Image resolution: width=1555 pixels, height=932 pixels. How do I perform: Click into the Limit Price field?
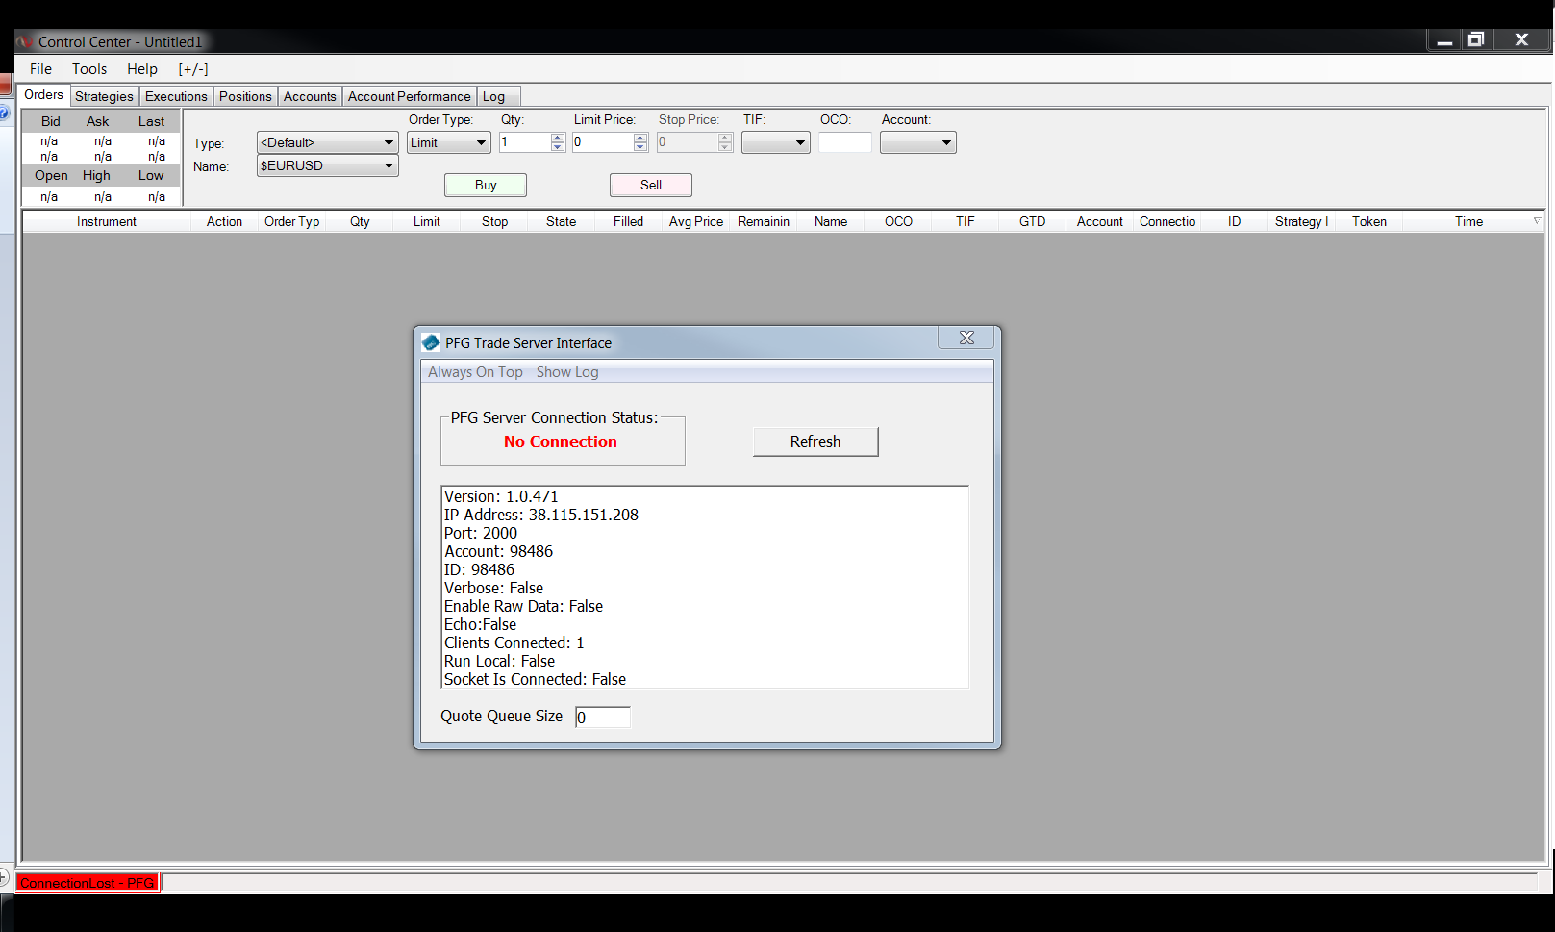[x=603, y=142]
